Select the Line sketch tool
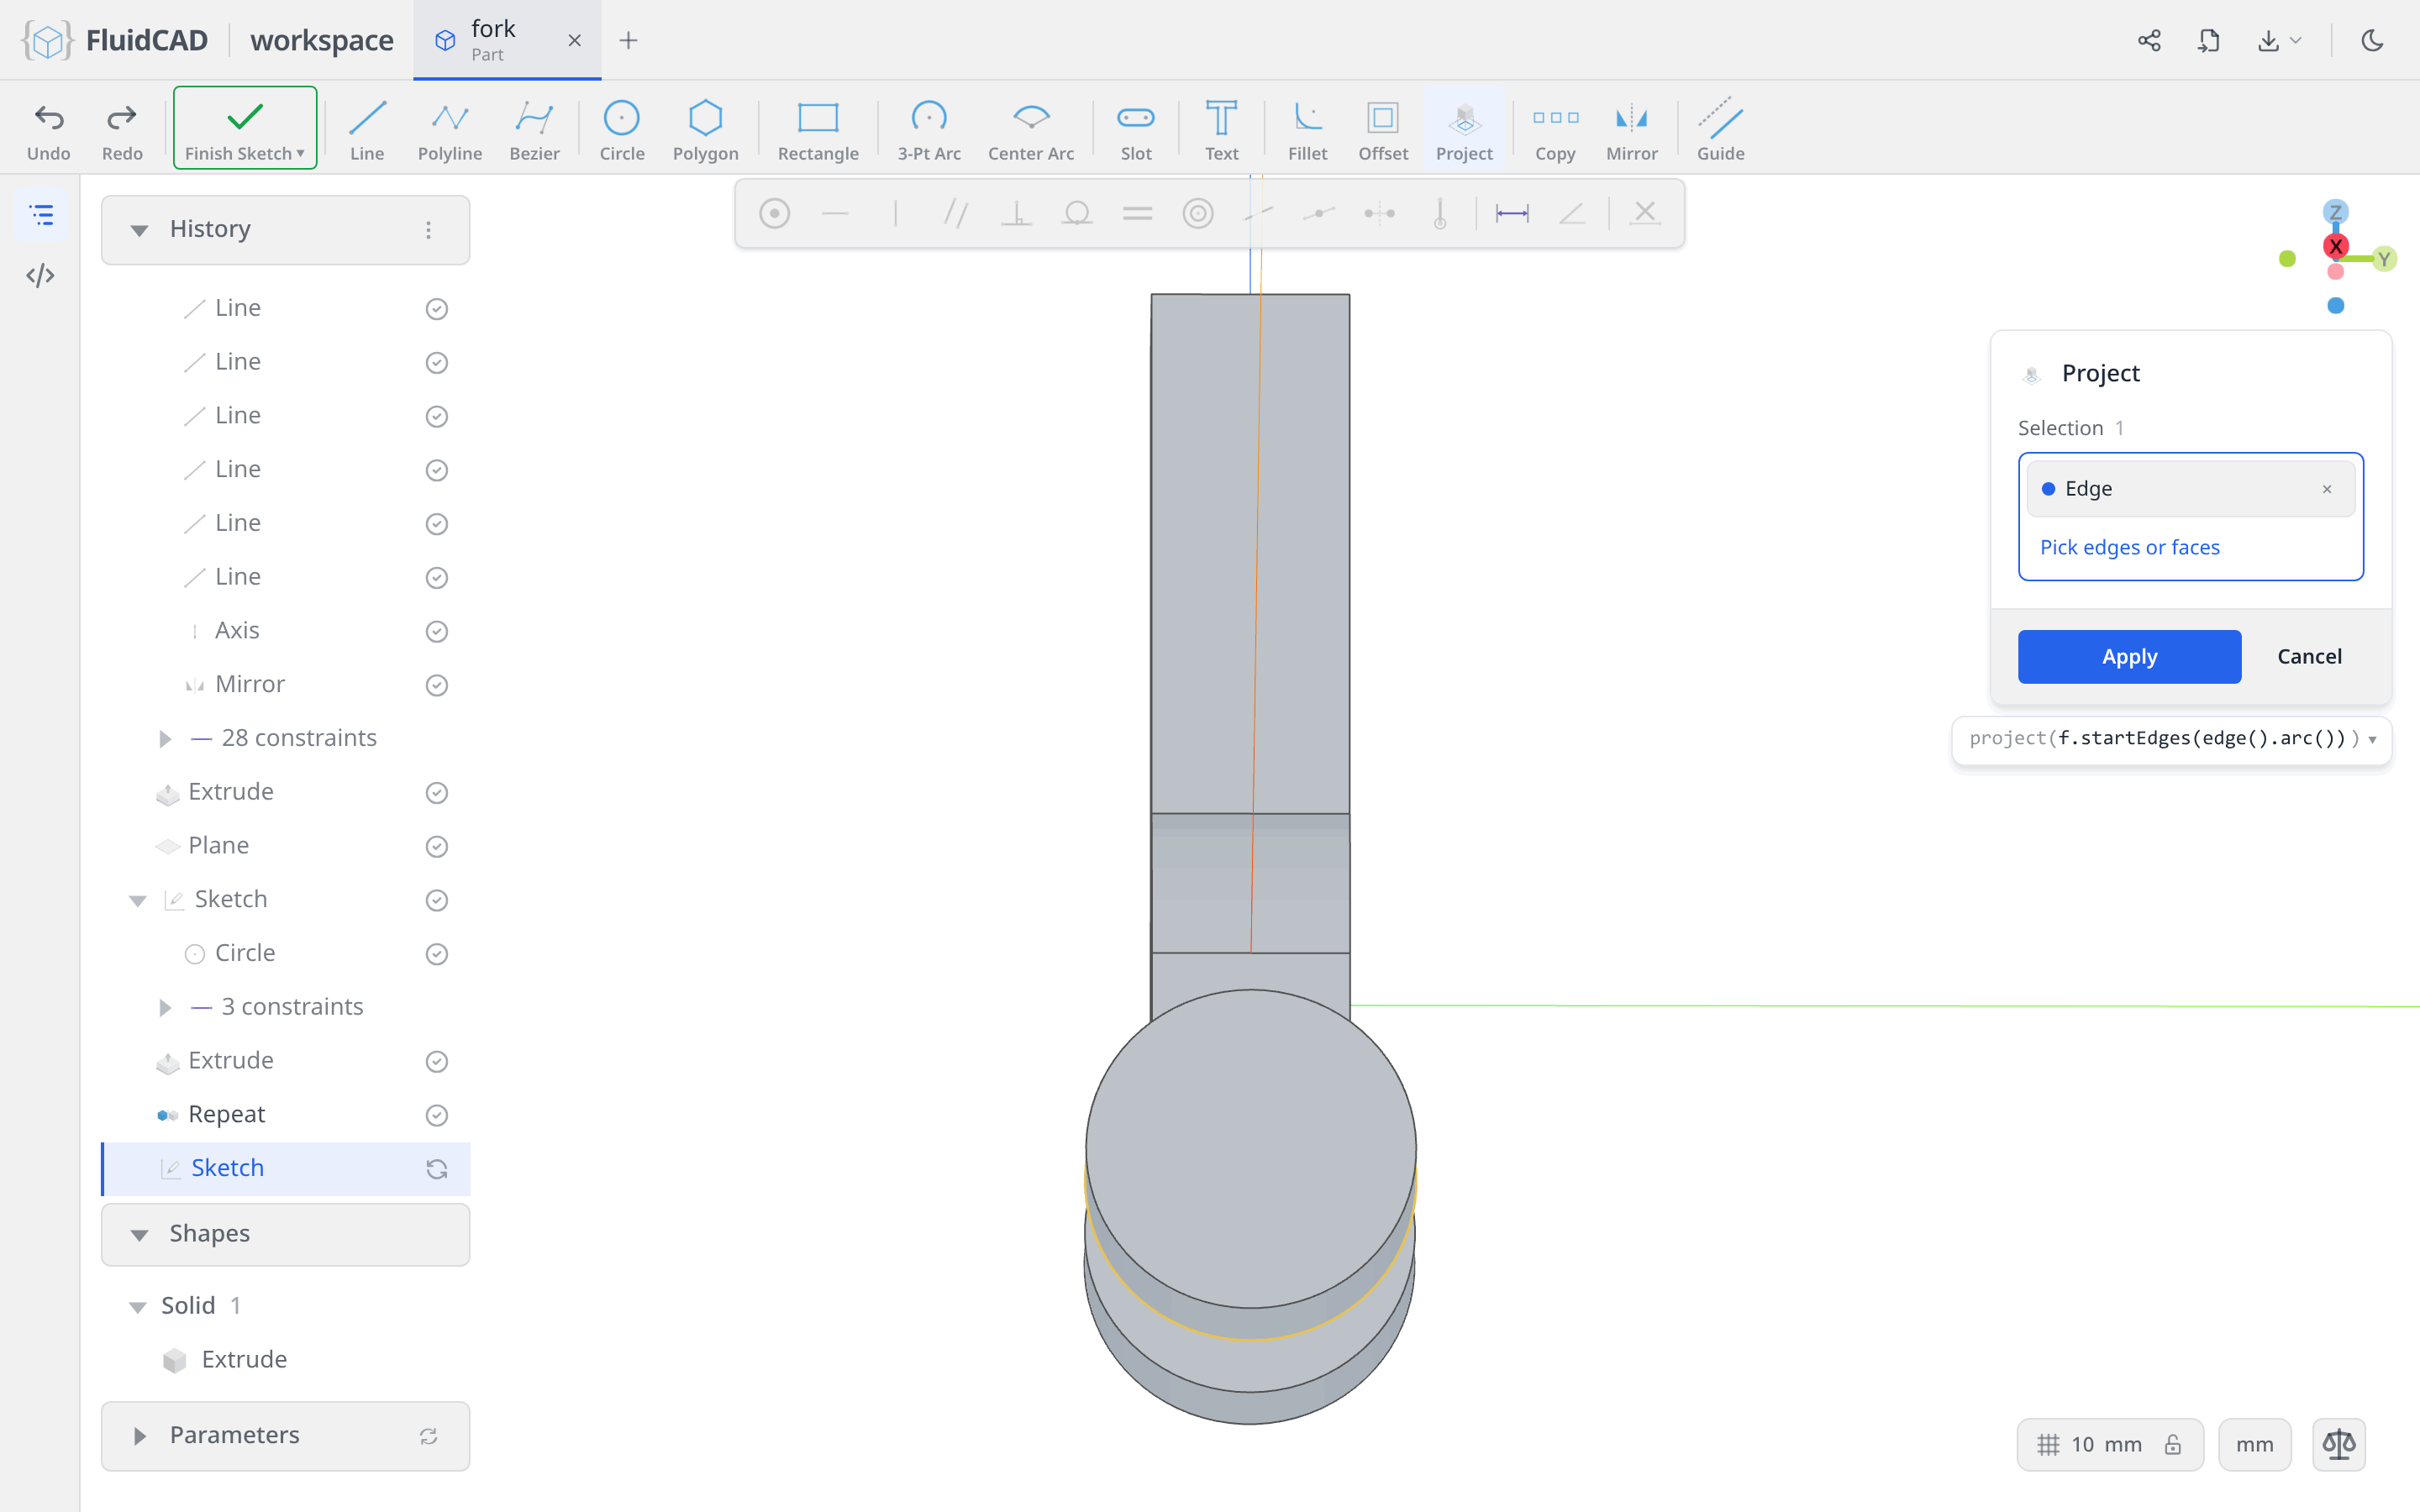This screenshot has width=2420, height=1512. coord(367,129)
